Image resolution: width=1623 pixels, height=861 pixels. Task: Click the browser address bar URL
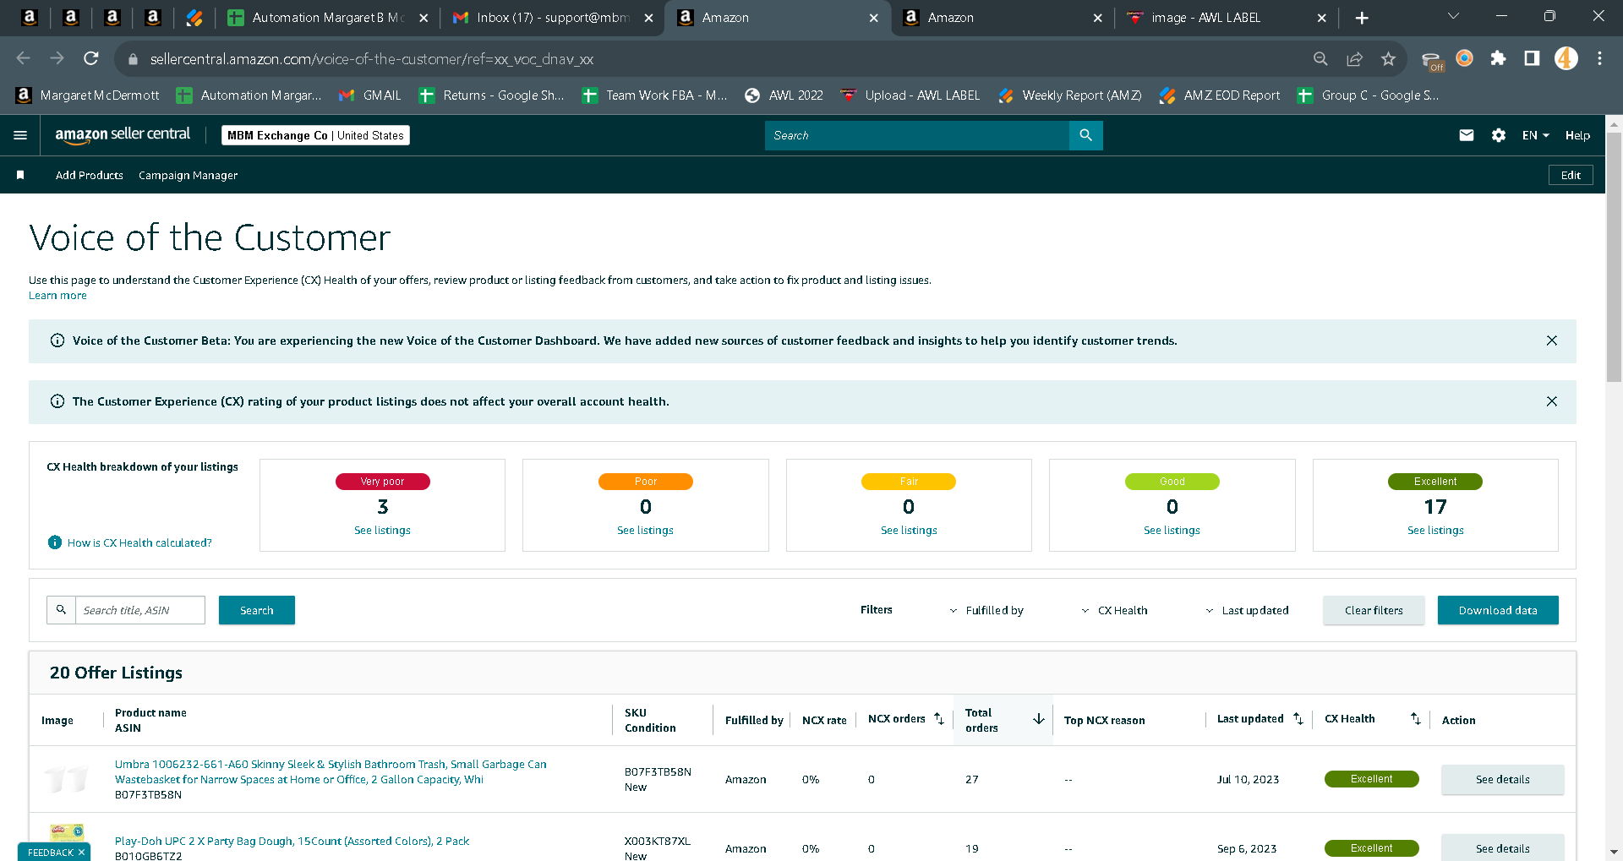point(372,59)
